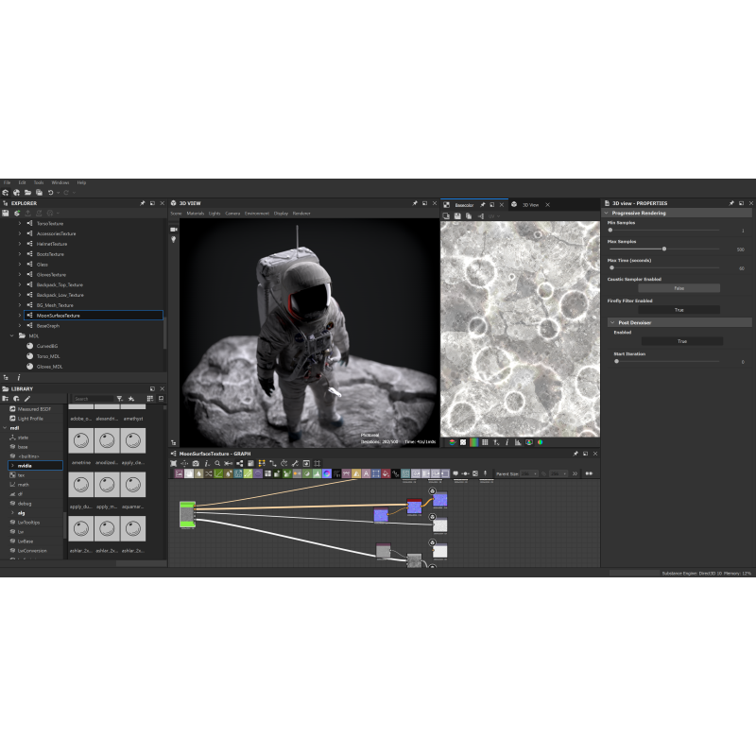Screen dimensions: 756x756
Task: Open the Materials menu in 3D View
Action: [195, 214]
